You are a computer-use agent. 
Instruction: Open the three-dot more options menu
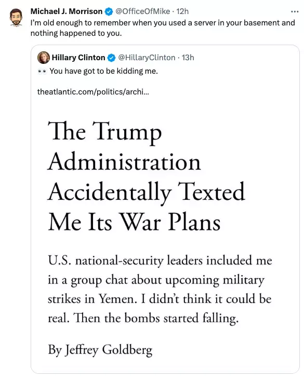295,11
